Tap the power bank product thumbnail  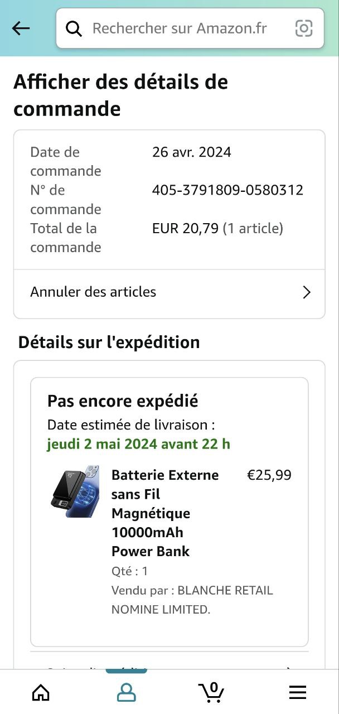coord(75,491)
